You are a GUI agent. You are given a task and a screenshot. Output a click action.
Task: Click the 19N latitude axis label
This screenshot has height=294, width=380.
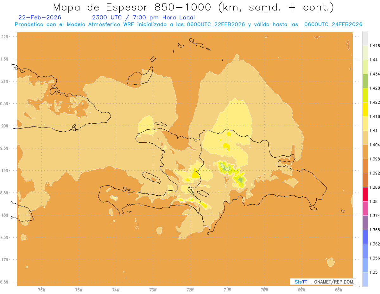click(4, 171)
